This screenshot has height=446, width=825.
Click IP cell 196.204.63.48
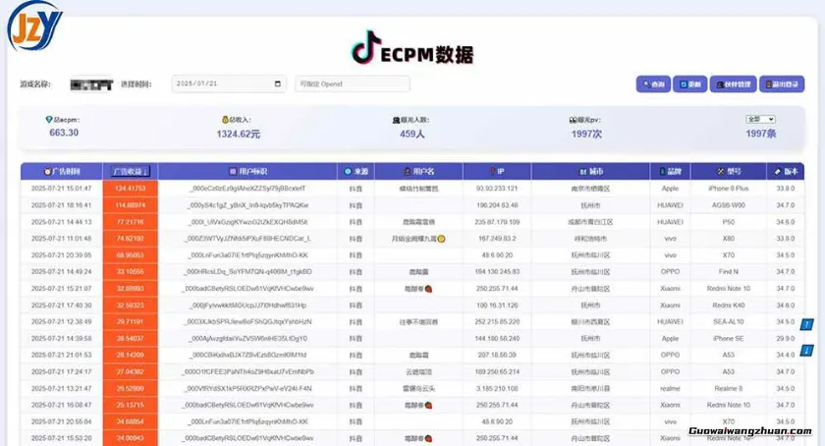(497, 205)
